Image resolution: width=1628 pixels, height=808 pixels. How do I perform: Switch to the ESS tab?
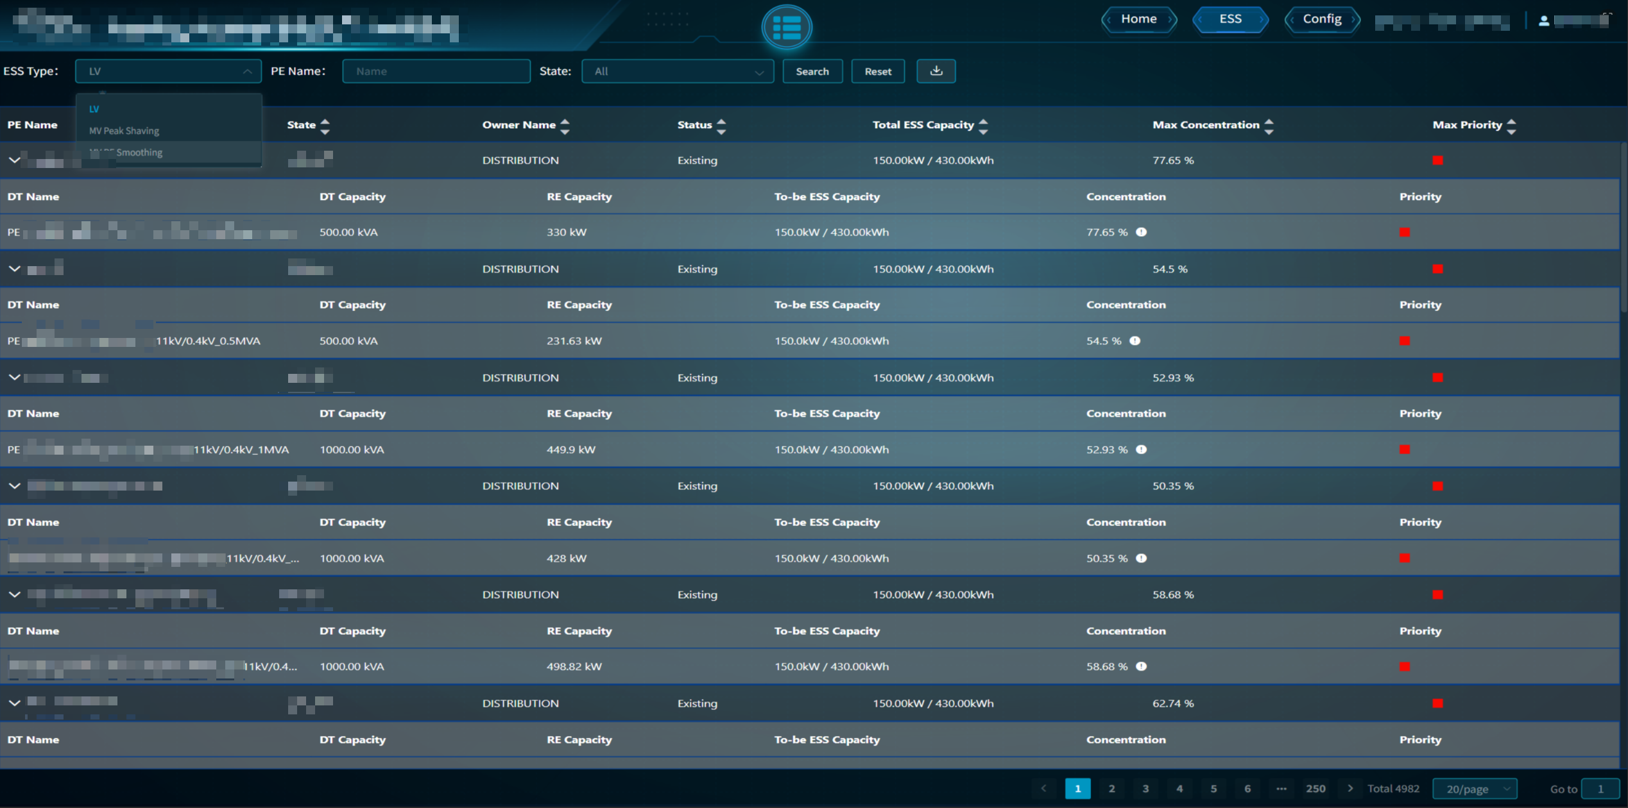[1230, 19]
